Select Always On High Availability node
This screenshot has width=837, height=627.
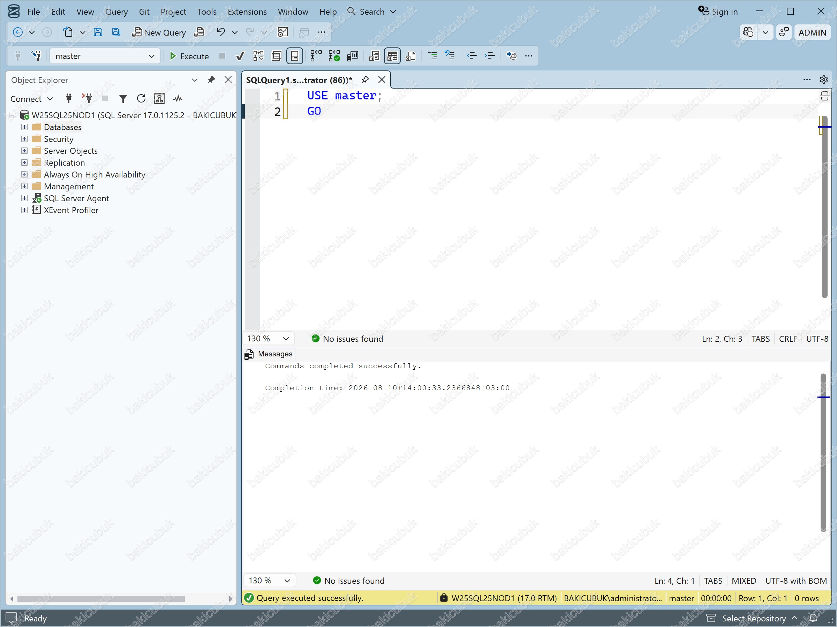pos(94,174)
